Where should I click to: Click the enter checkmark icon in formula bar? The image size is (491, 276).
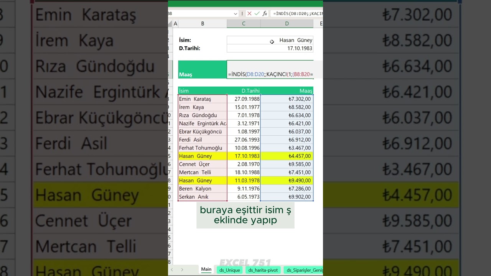[x=257, y=13]
